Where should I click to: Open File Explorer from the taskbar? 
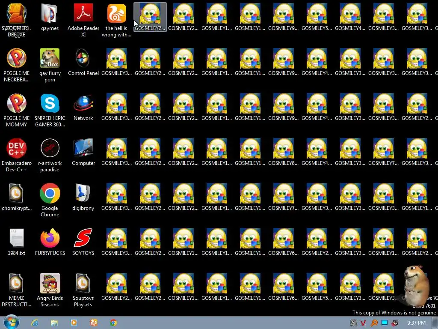click(x=54, y=323)
